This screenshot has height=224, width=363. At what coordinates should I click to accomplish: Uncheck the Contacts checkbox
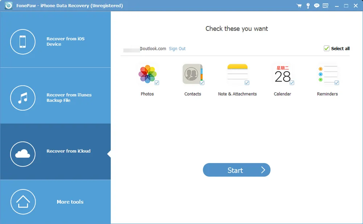pos(202,83)
